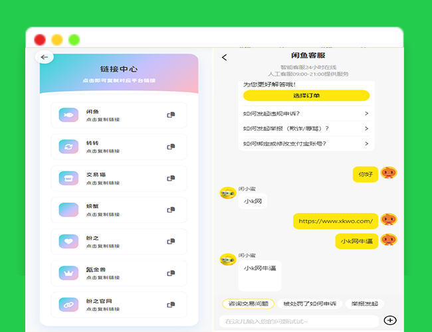Screen dimensions: 432x332
Task: Open the 如何发起举报（欺诈/辱骂）question
Action: [x=306, y=129]
